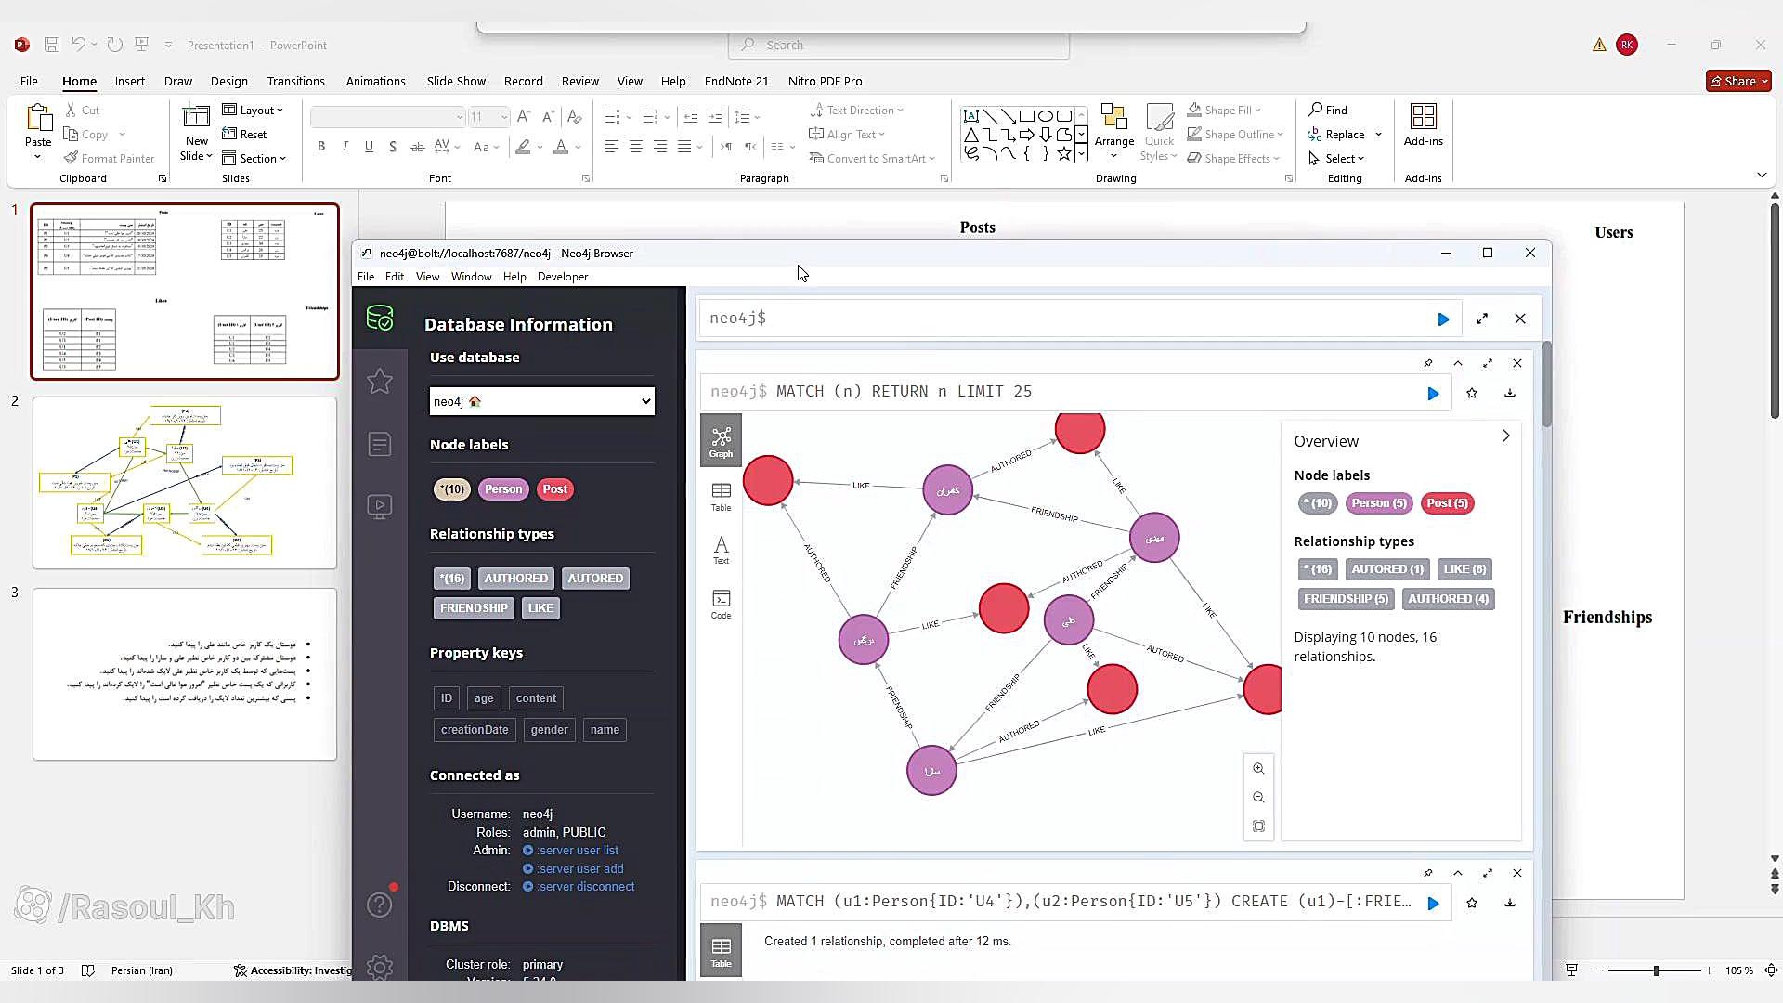Screen dimensions: 1783x1003
Task: Click the database icon in Neo4j sidebar
Action: (379, 319)
